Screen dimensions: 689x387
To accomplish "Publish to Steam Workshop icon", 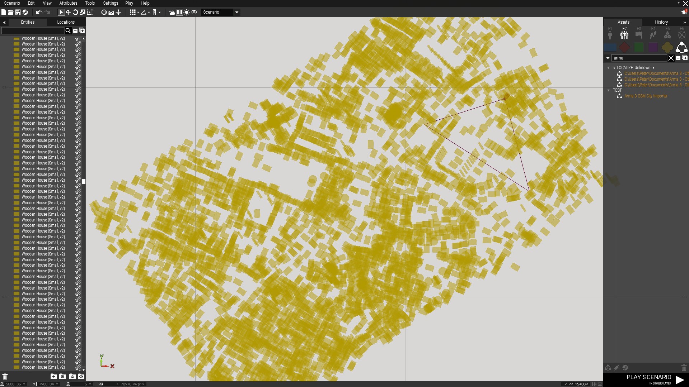I will click(x=25, y=12).
